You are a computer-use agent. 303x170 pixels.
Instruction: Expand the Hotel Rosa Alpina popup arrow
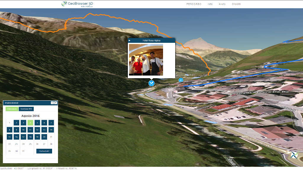(130, 40)
